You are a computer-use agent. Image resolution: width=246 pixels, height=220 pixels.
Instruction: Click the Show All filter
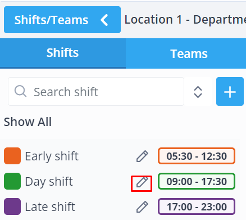coord(28,122)
